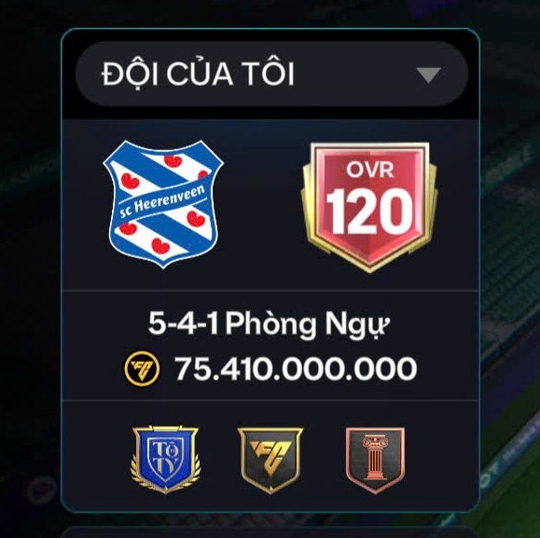The height and width of the screenshot is (538, 540).
Task: Click the gold FC coin icon
Action: coord(142,369)
